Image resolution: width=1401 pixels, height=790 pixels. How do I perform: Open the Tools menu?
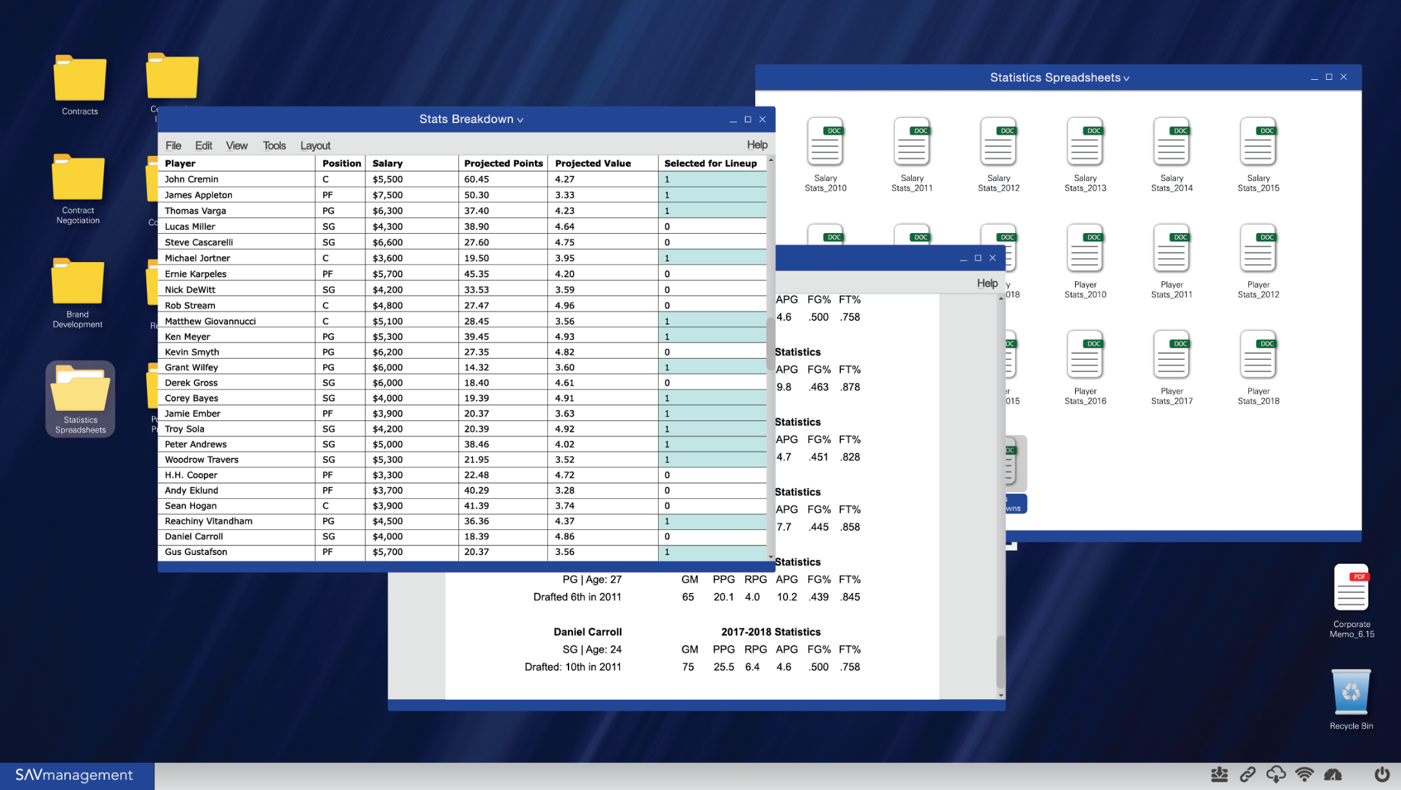click(x=274, y=146)
